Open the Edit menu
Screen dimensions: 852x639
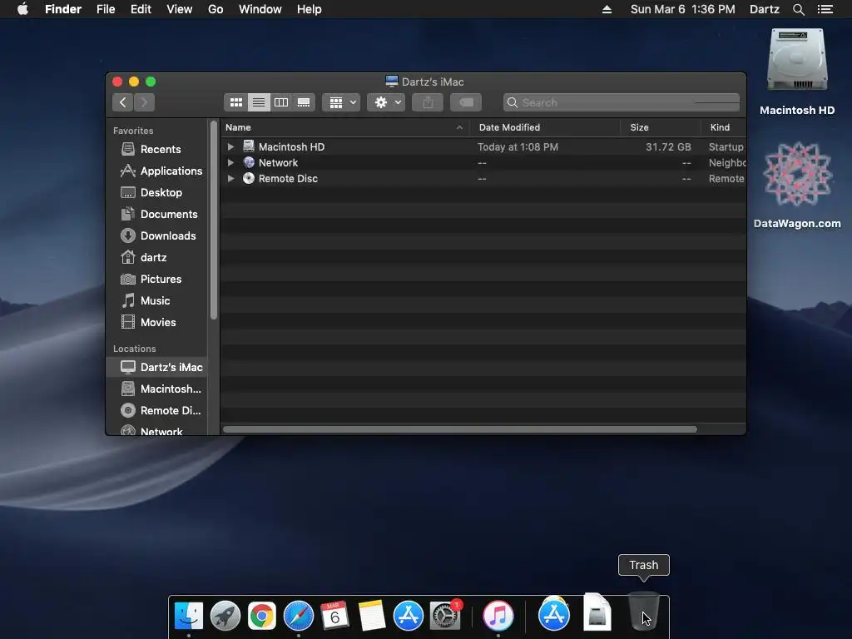141,9
